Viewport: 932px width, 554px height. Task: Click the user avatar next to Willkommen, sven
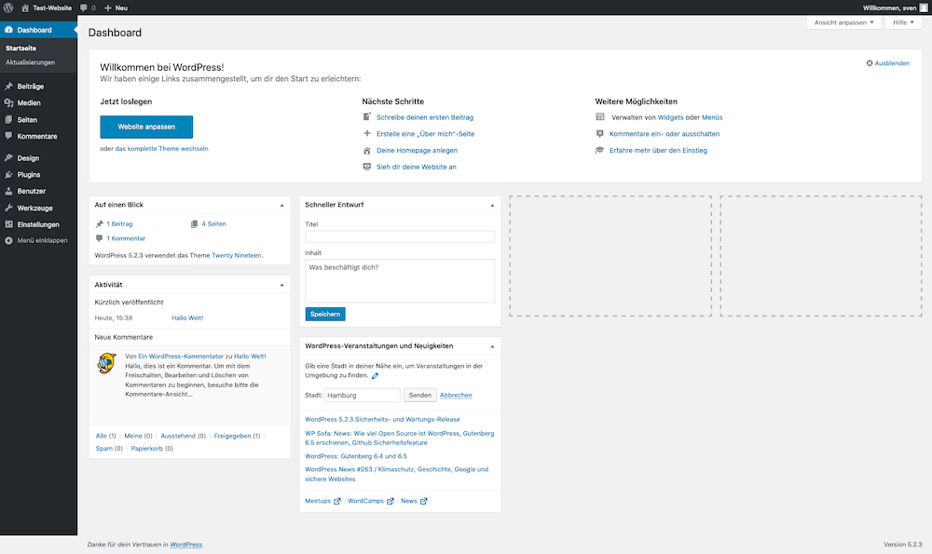(924, 7)
